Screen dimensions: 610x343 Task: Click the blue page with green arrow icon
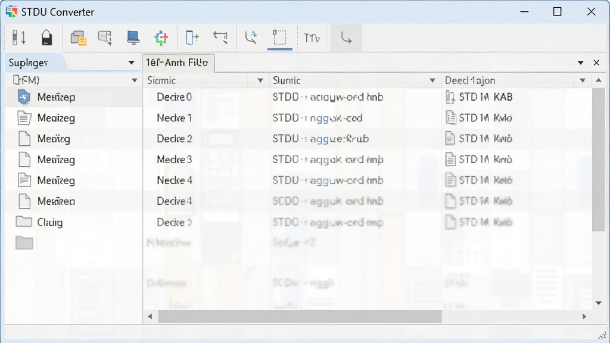coord(192,38)
